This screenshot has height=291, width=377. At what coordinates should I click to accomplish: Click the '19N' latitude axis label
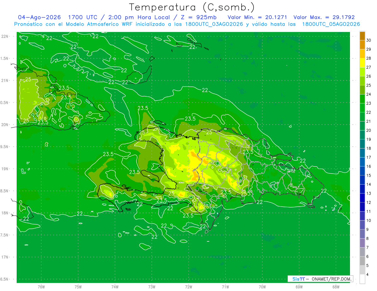point(5,169)
